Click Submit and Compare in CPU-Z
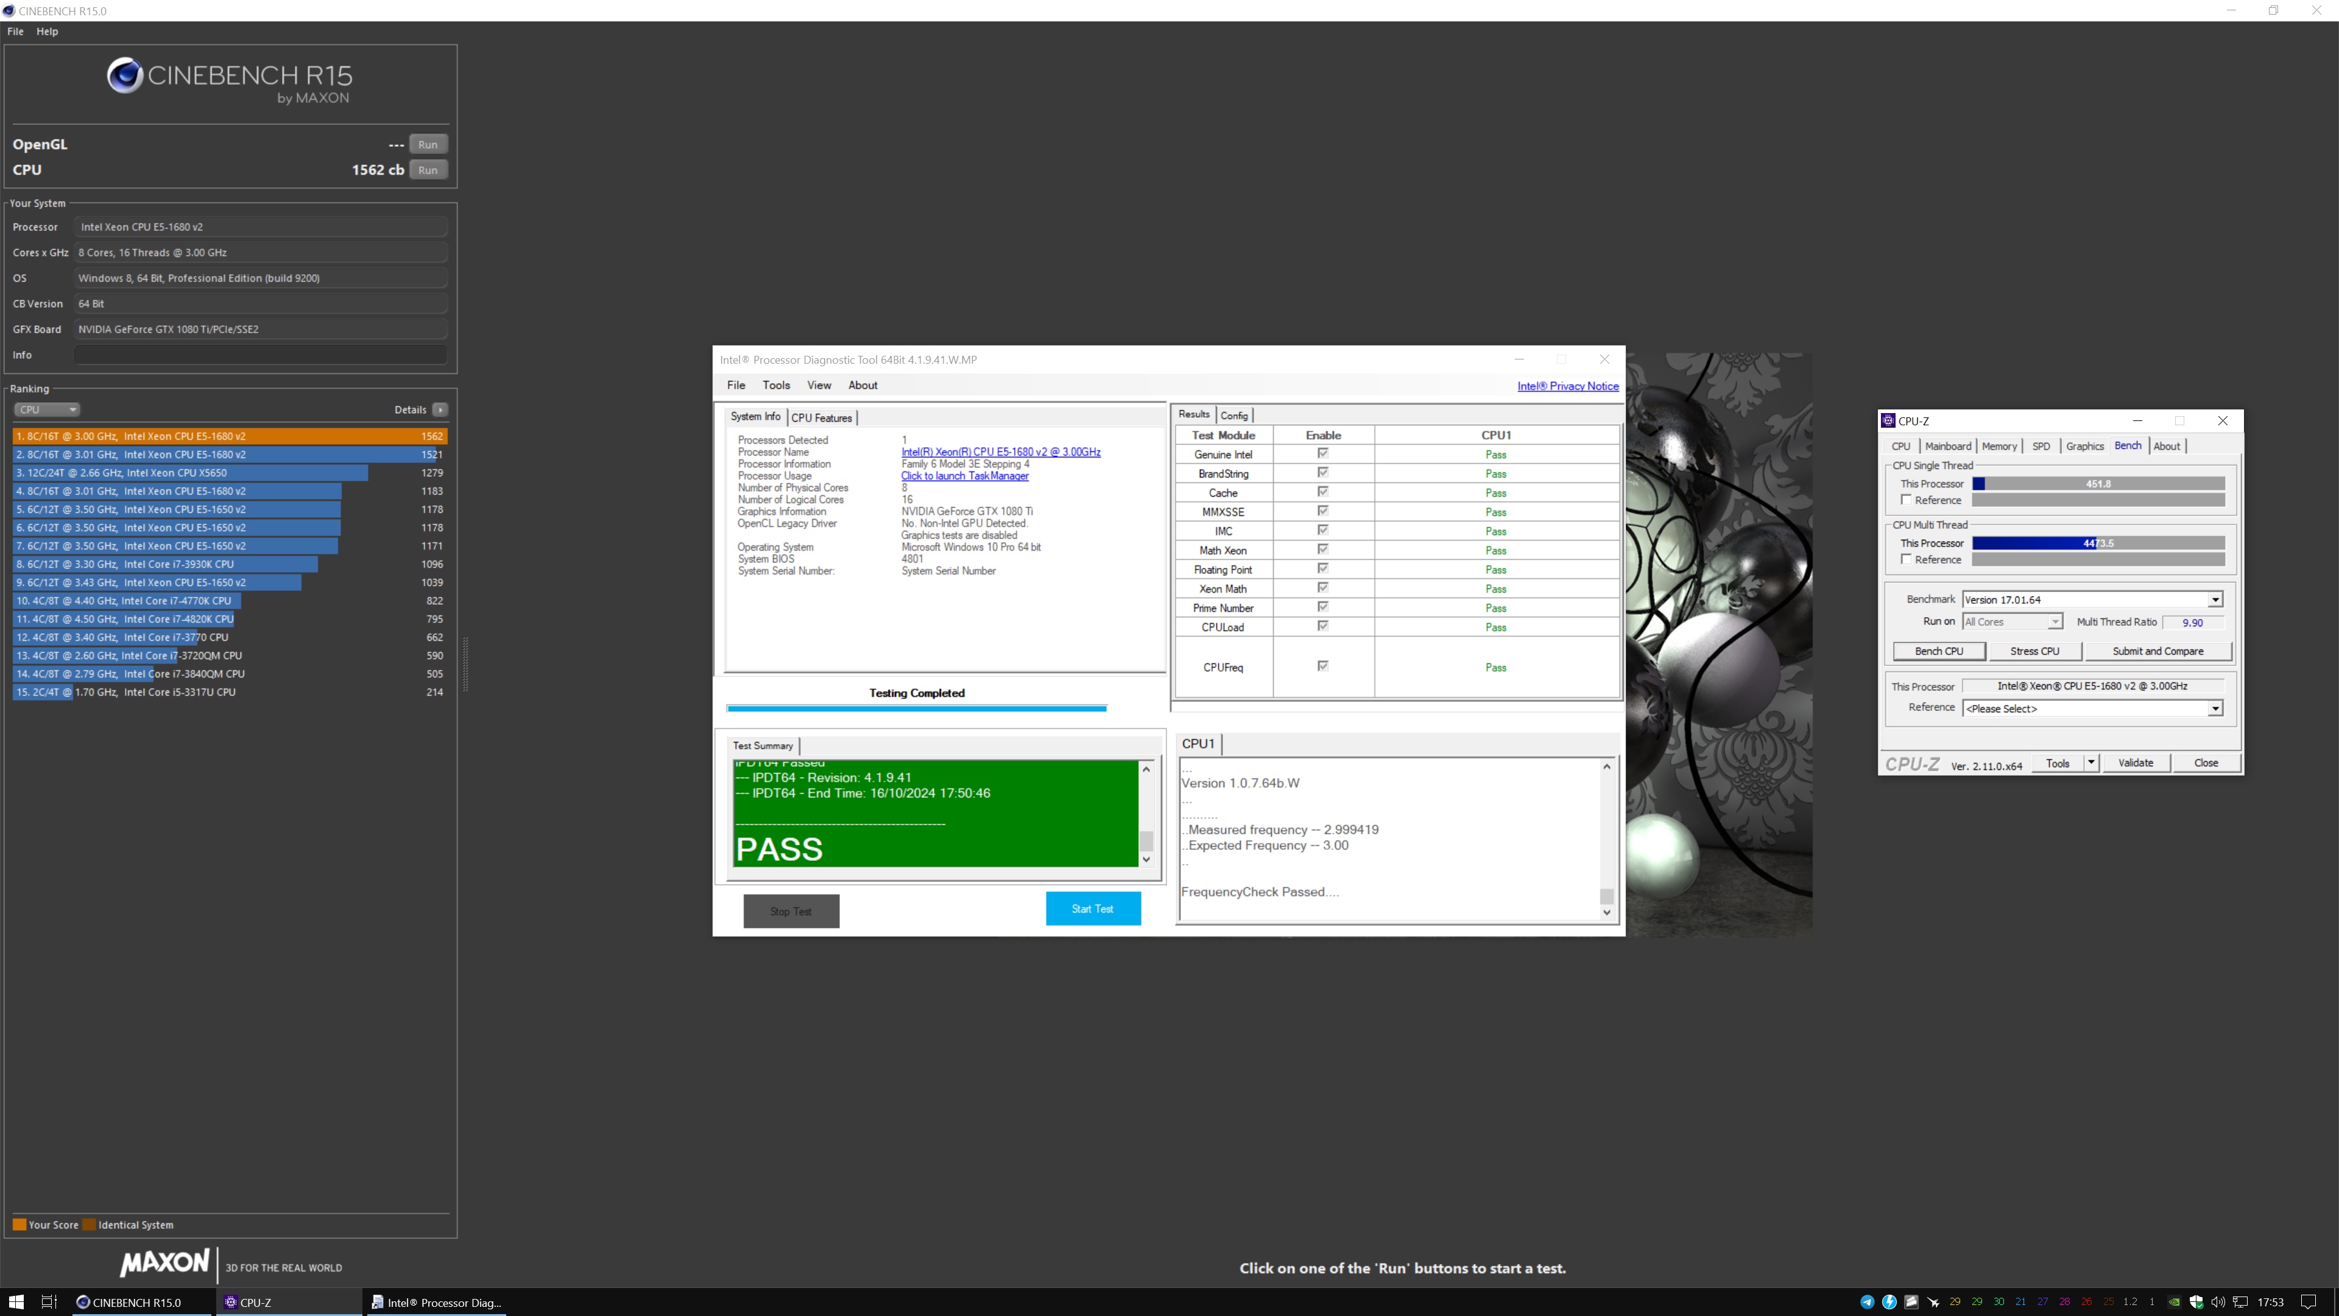This screenshot has width=2339, height=1316. pos(2158,651)
